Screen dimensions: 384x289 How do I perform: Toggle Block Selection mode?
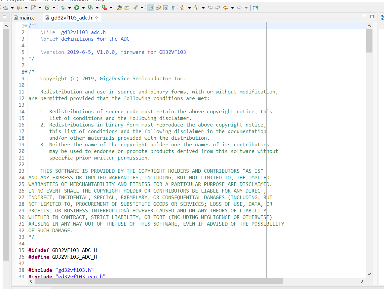tap(166, 8)
